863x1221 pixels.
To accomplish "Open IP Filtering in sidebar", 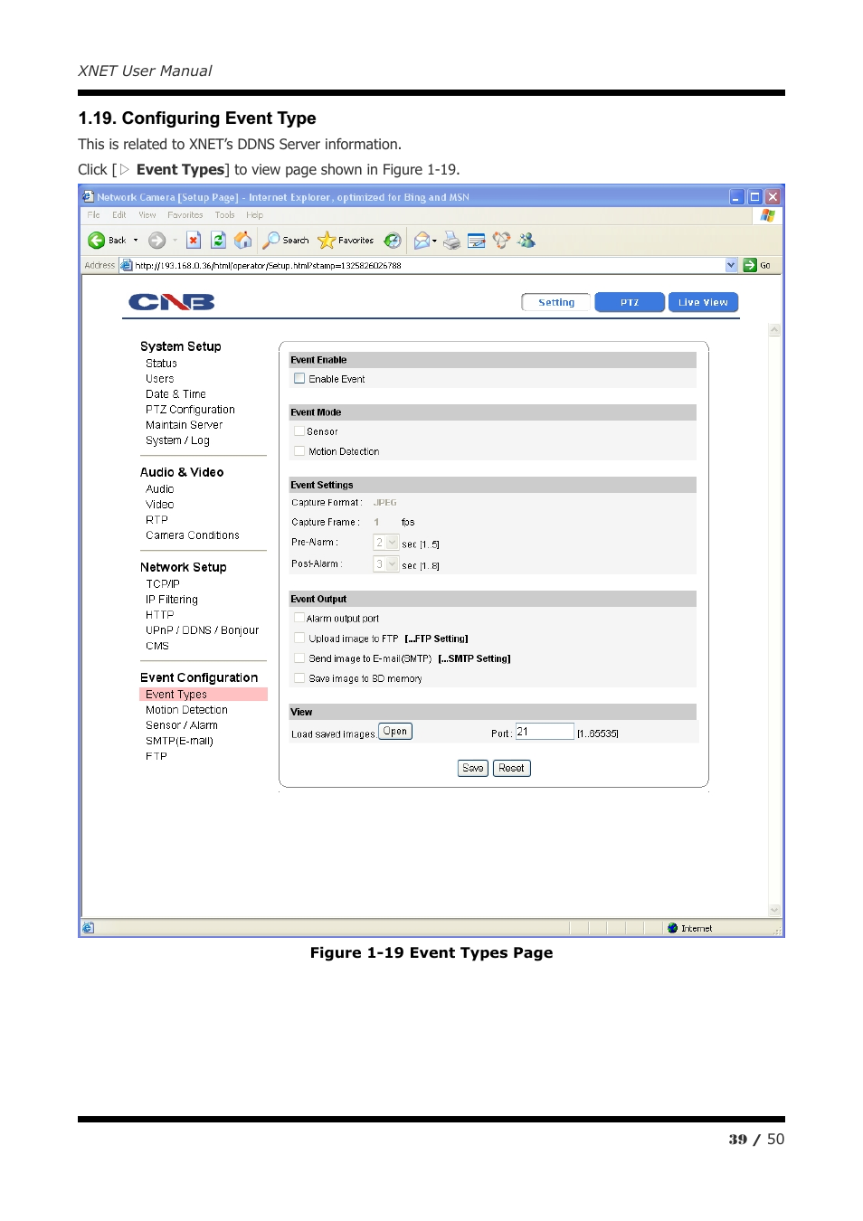I will point(172,600).
